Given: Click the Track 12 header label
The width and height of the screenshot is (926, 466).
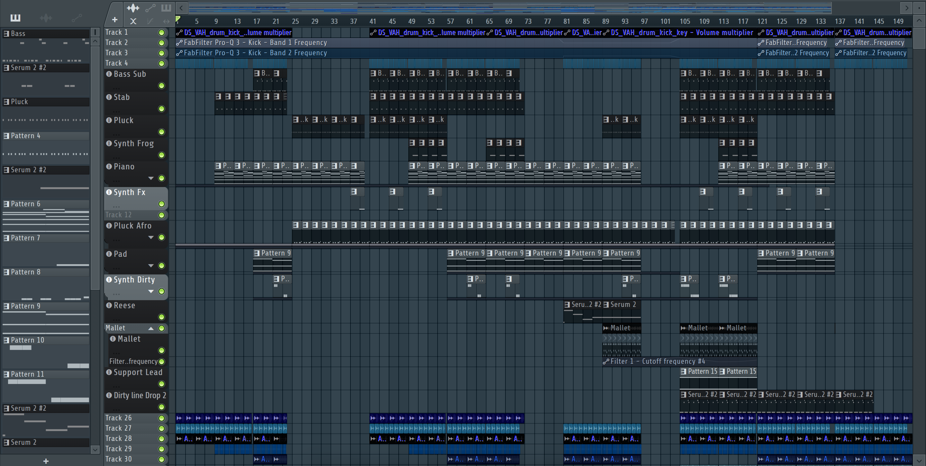Looking at the screenshot, I should tap(118, 215).
